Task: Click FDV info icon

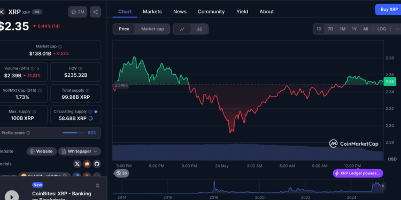Action: pos(80,69)
